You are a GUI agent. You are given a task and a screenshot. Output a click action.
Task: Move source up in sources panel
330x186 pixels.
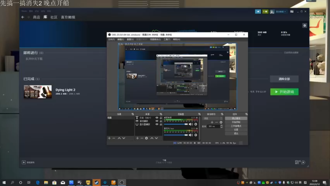pos(152,138)
